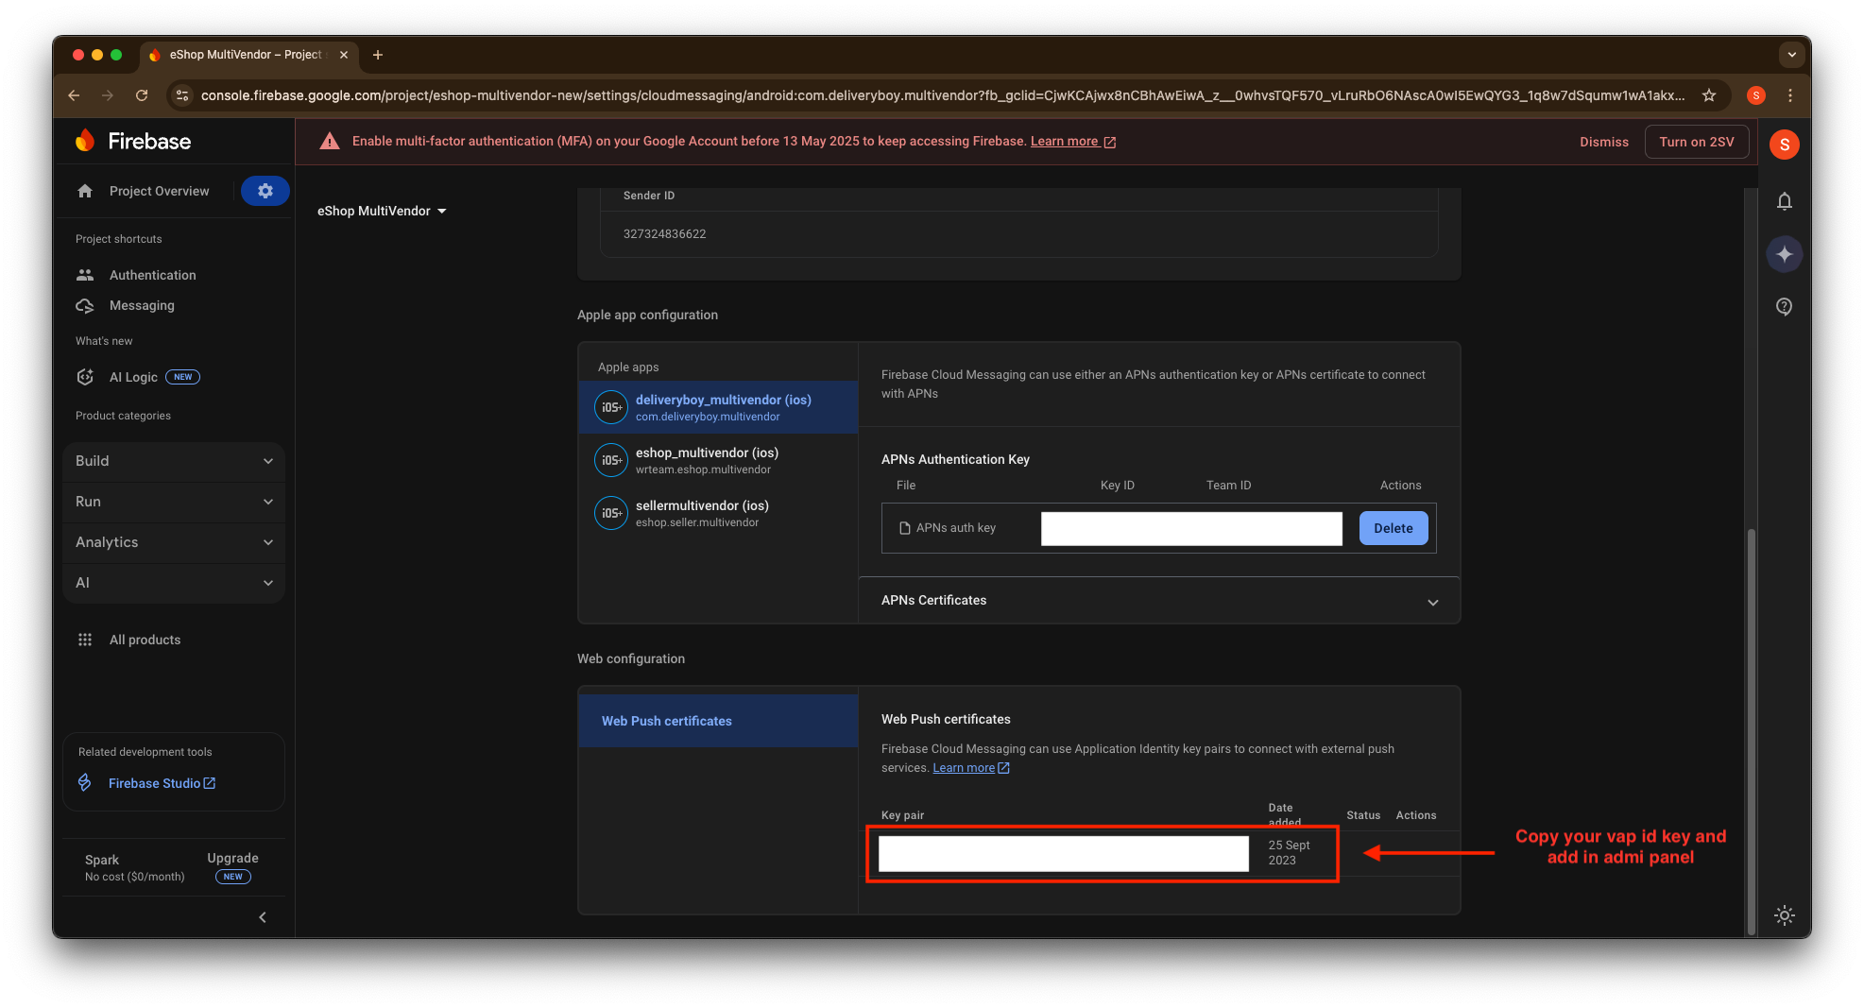This screenshot has height=1008, width=1864.
Task: Click APNs auth key file icon
Action: coord(904,528)
